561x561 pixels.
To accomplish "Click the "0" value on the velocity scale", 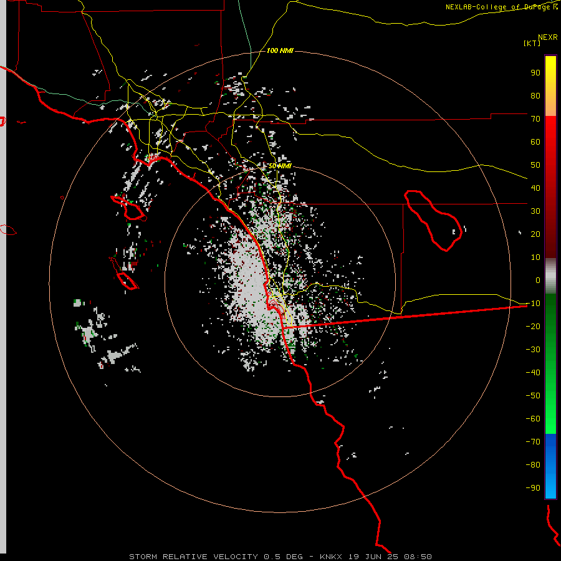I will pos(538,280).
